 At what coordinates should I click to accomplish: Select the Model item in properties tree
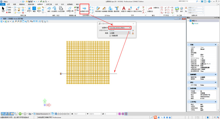196,23
